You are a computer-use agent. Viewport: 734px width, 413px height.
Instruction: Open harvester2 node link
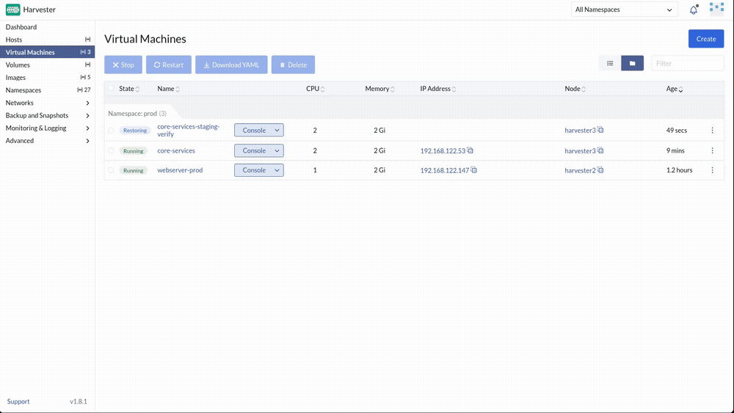(580, 170)
